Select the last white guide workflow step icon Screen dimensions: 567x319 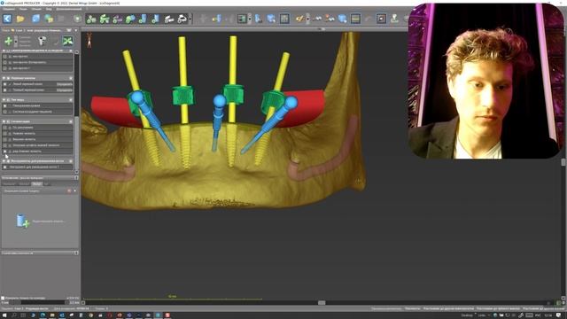183,19
